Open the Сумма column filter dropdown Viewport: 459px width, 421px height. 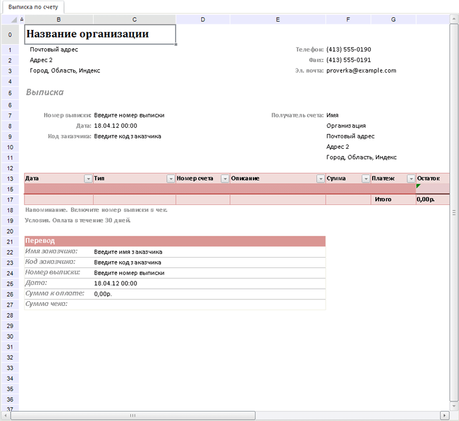pos(366,179)
